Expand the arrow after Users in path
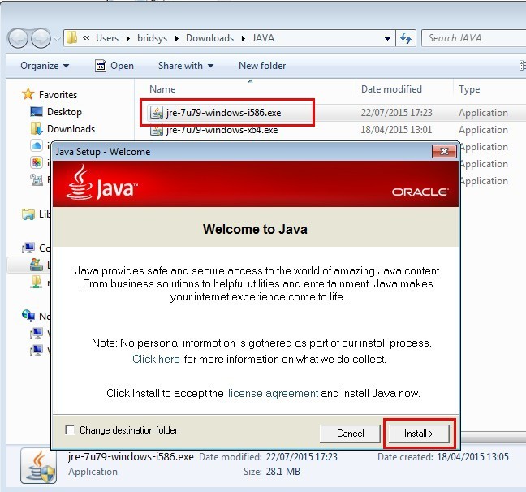 127,38
